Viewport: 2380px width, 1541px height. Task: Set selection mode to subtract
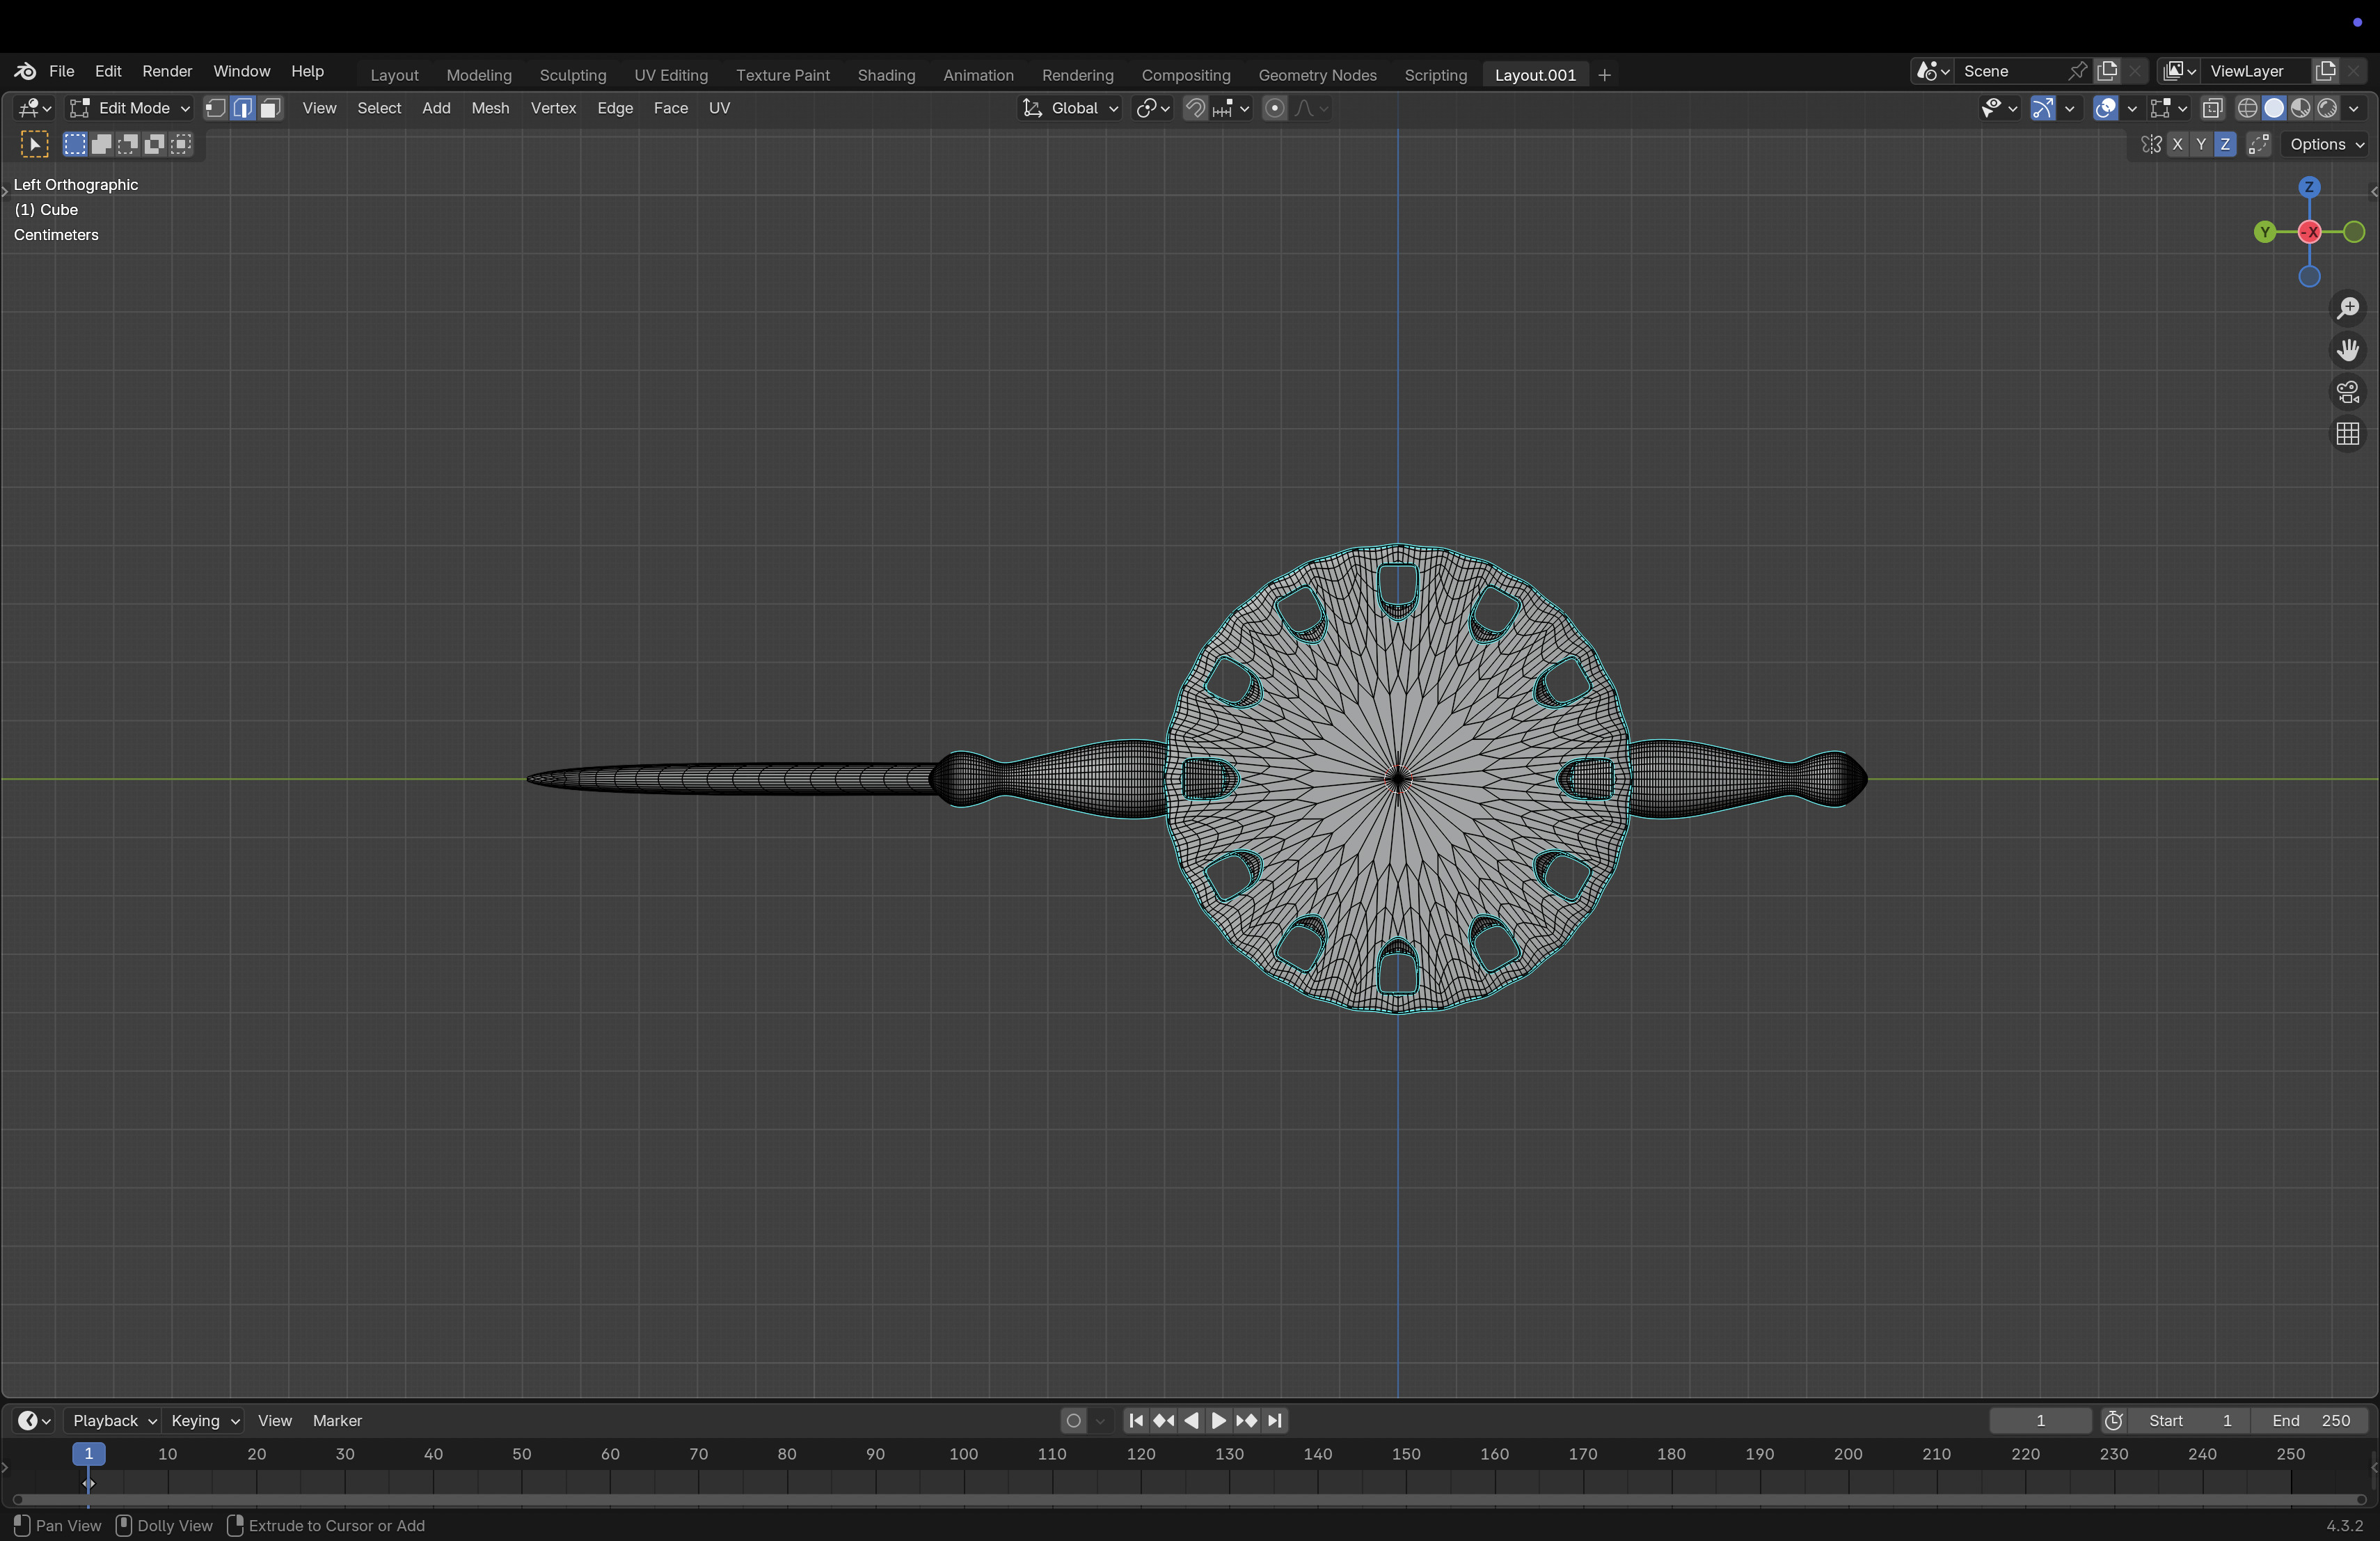pos(128,145)
